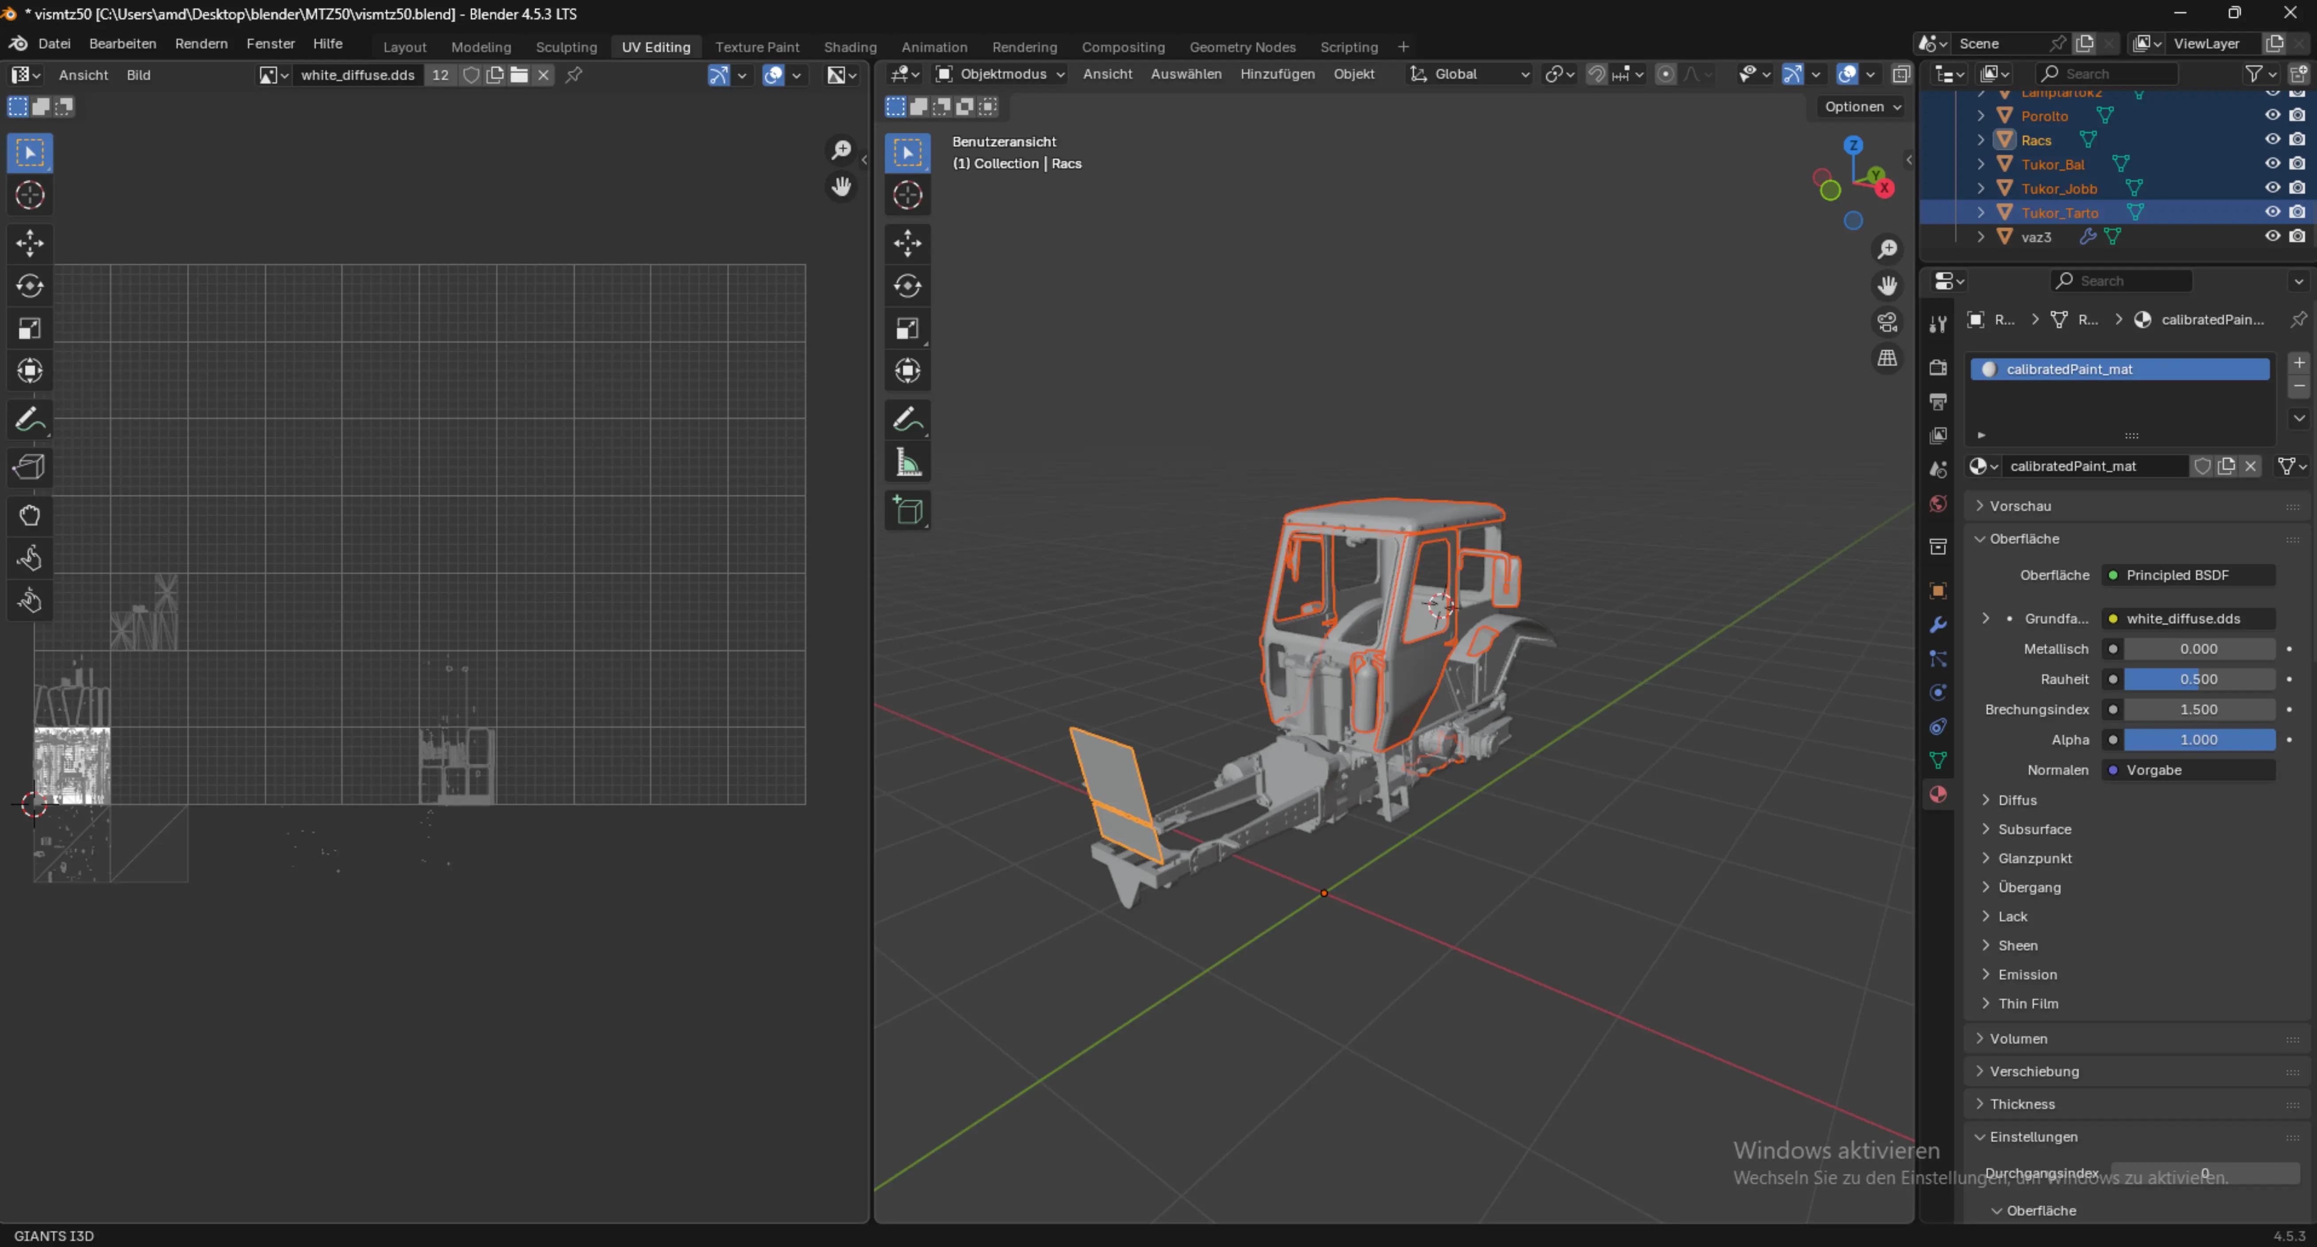The image size is (2317, 1247).
Task: Open Hinzufügen menu in 3D viewport header
Action: click(x=1277, y=74)
